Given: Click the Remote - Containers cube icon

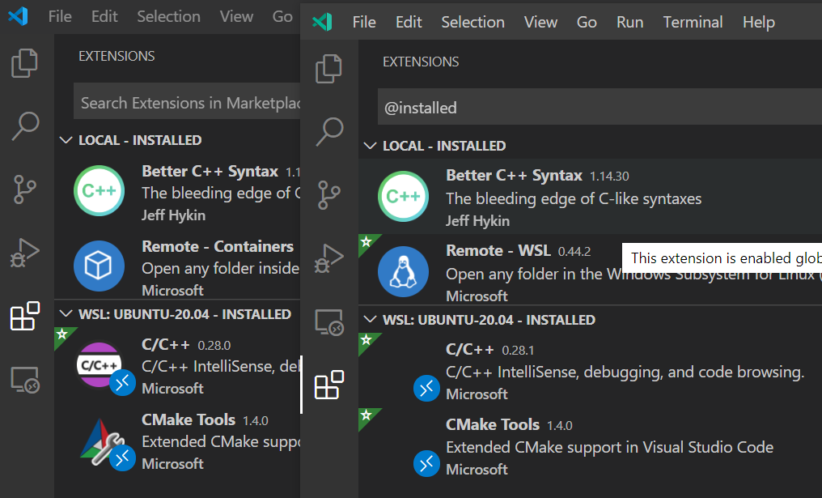Looking at the screenshot, I should [99, 265].
